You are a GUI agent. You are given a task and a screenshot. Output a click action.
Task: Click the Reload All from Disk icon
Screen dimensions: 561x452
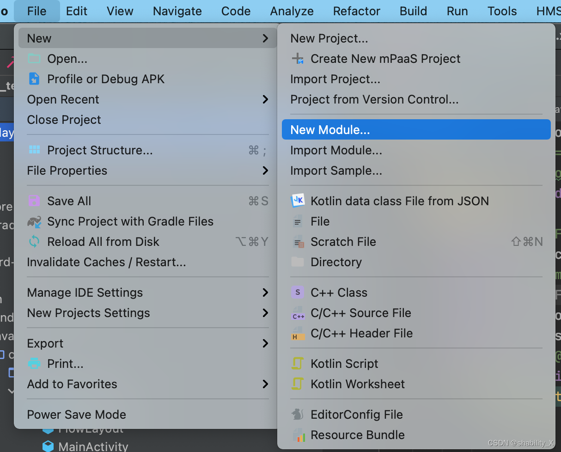[x=34, y=242]
